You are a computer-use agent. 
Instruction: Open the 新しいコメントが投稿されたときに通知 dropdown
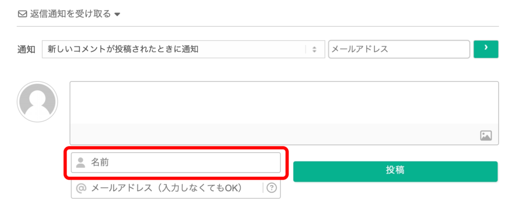click(184, 50)
